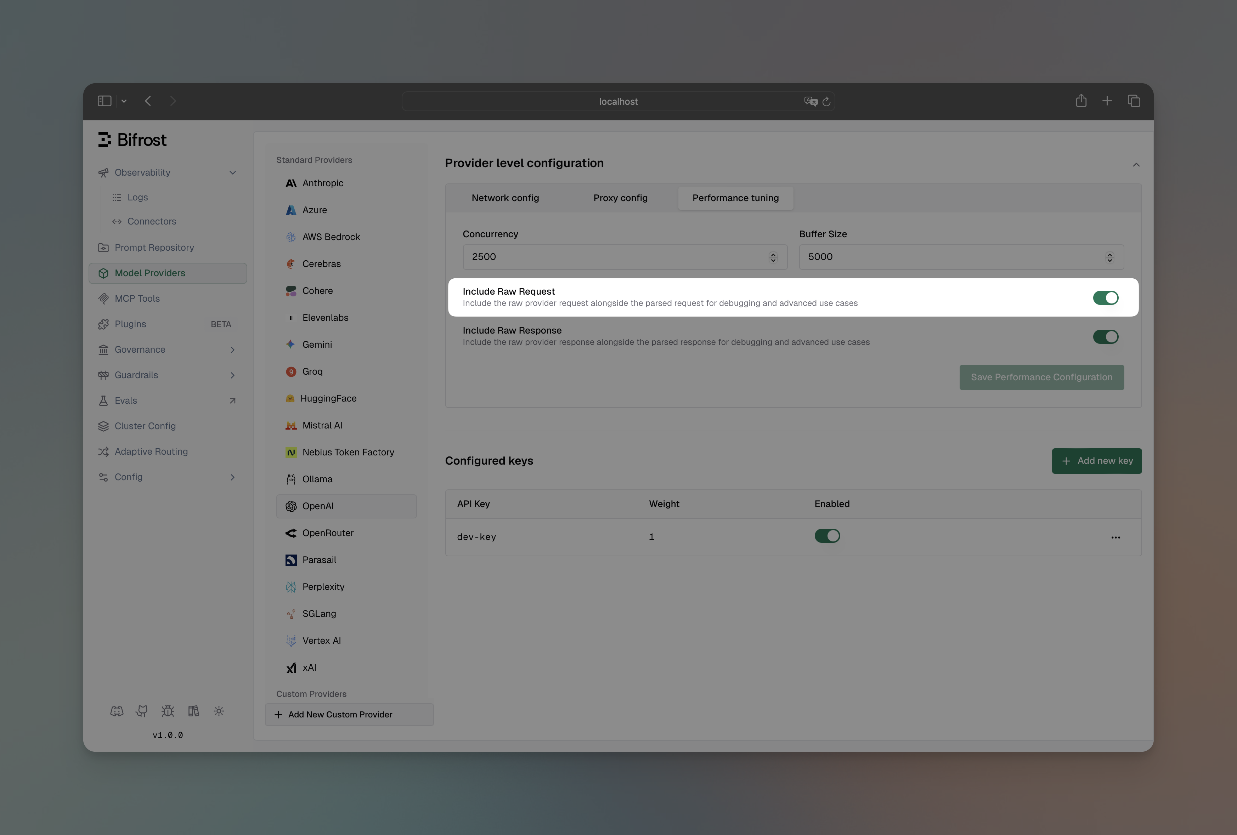This screenshot has height=835, width=1237.
Task: Switch to the Network config tab
Action: 504,198
